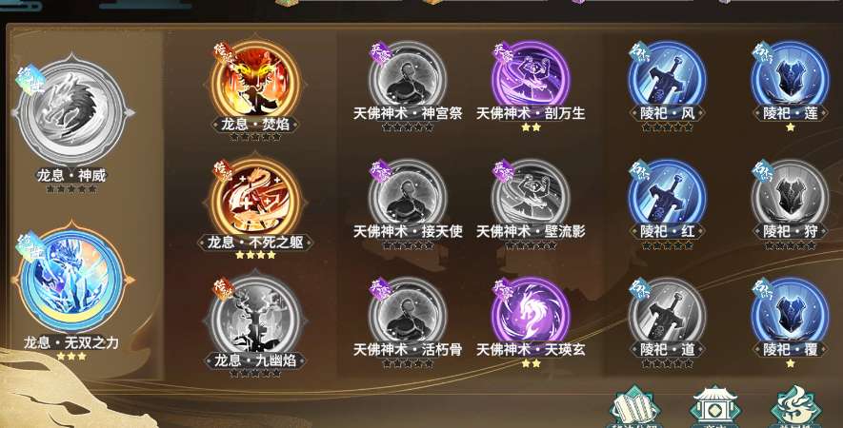Choose the greyed 陵祀・狩 shield skill

point(791,198)
